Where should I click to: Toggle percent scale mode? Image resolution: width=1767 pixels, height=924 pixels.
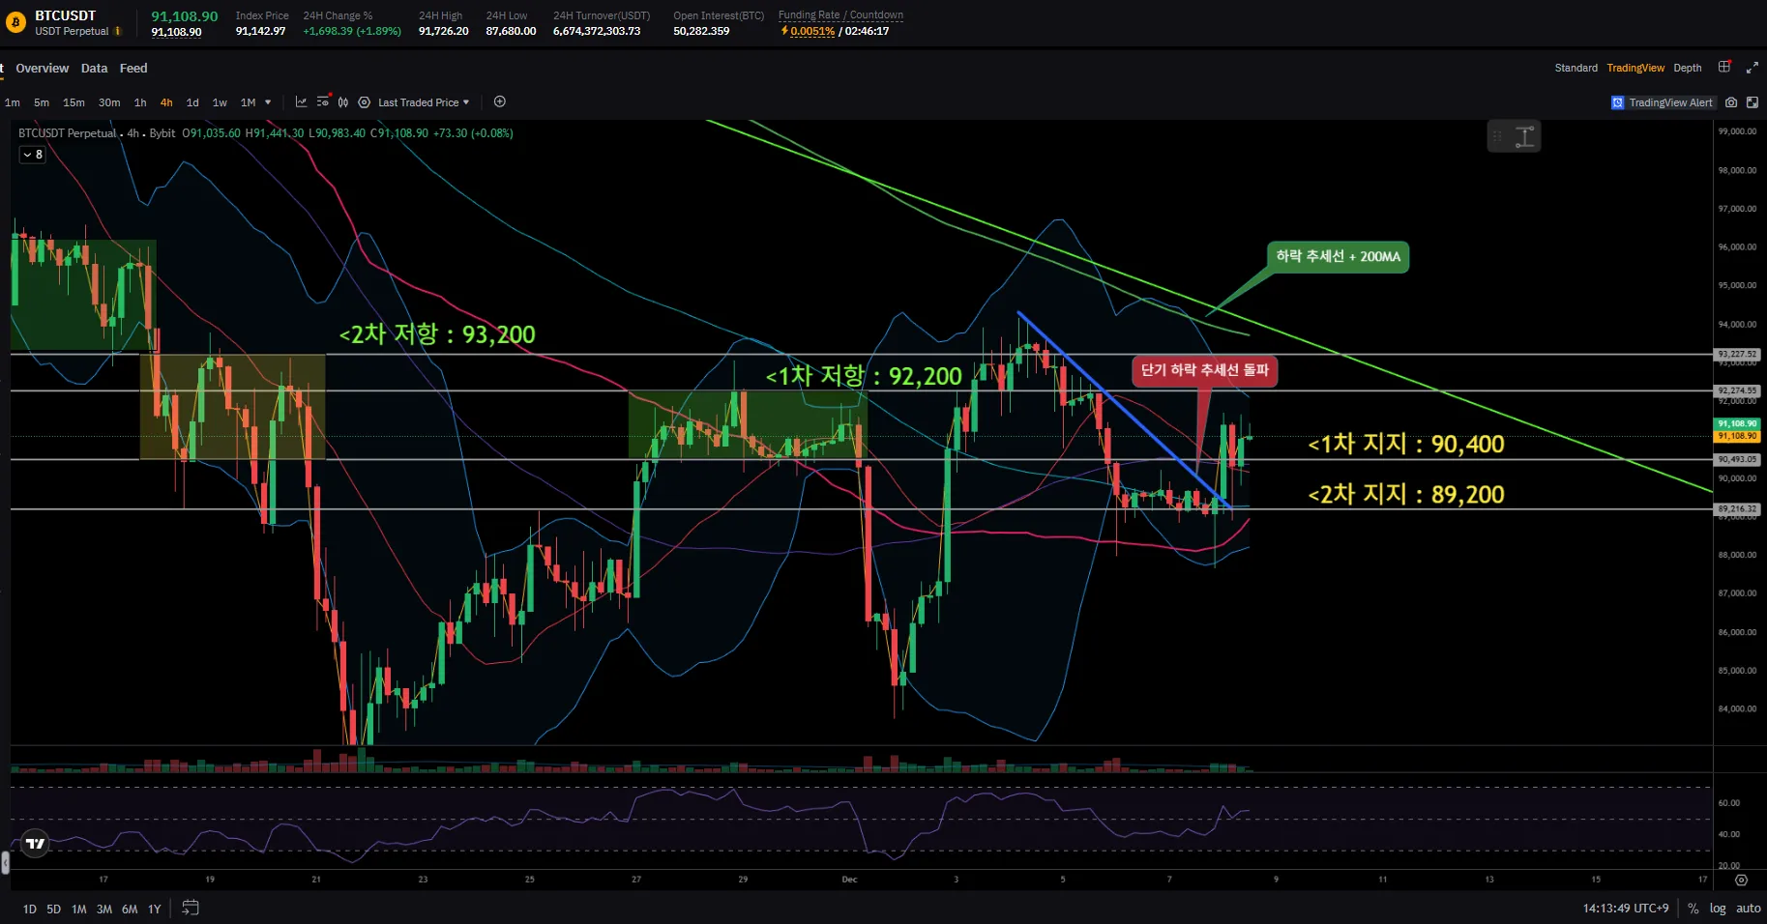[x=1693, y=909]
